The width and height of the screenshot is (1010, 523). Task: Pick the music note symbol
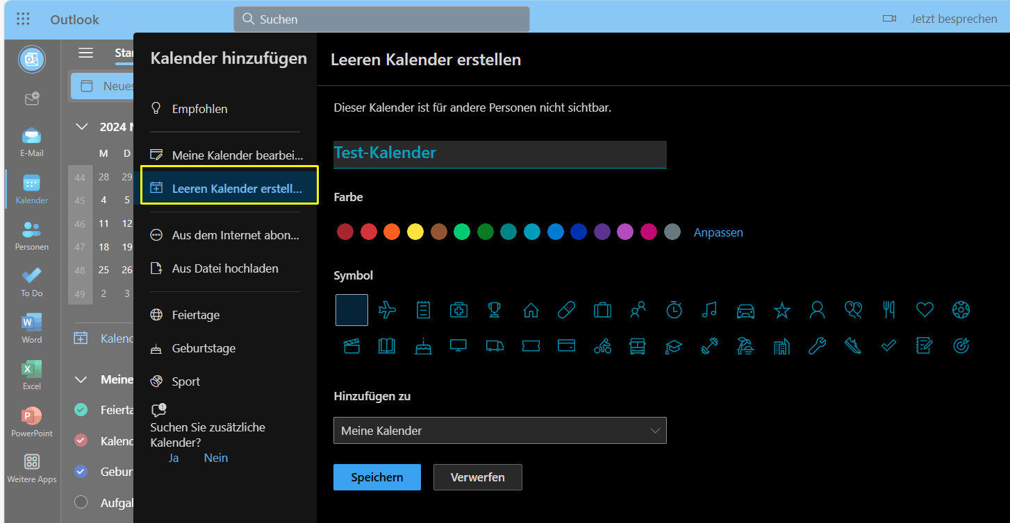709,310
